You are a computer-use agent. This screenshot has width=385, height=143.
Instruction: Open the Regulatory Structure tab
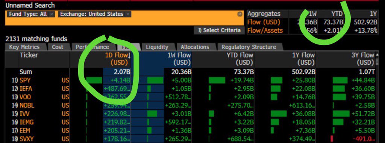[249, 47]
